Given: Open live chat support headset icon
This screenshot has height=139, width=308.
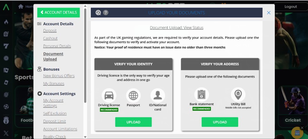Looking at the screenshot, I should [98, 13].
